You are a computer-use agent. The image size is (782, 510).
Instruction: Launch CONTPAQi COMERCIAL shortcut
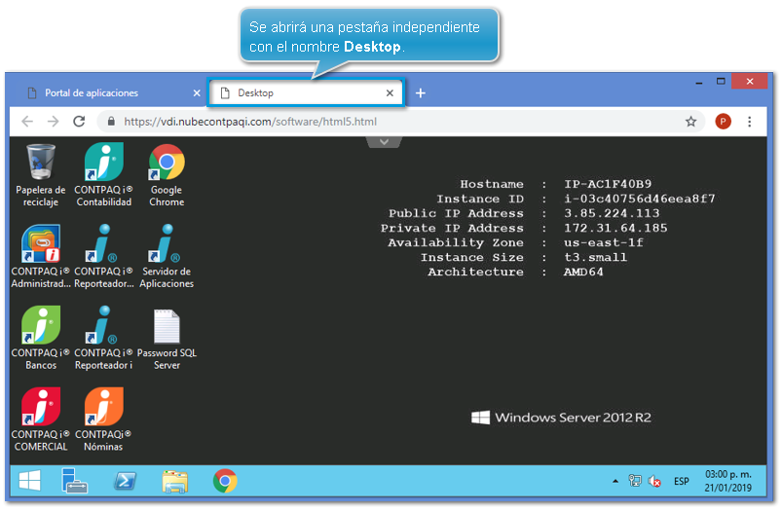40,419
